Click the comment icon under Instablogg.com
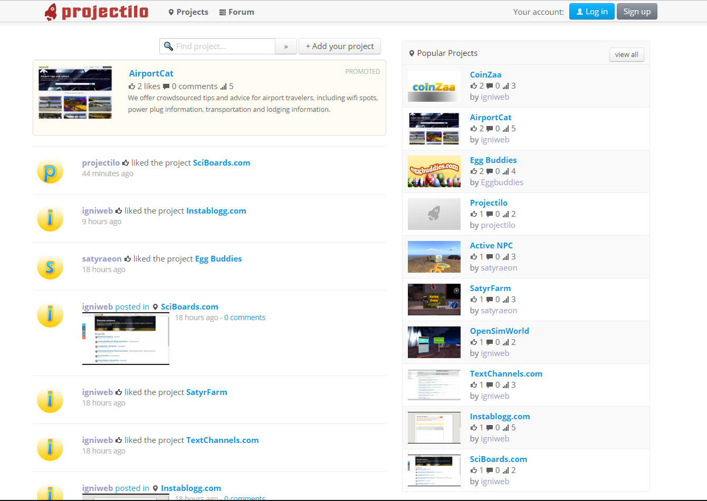 (x=490, y=428)
